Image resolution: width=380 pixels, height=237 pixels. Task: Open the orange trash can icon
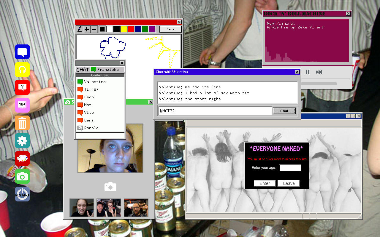(x=22, y=123)
